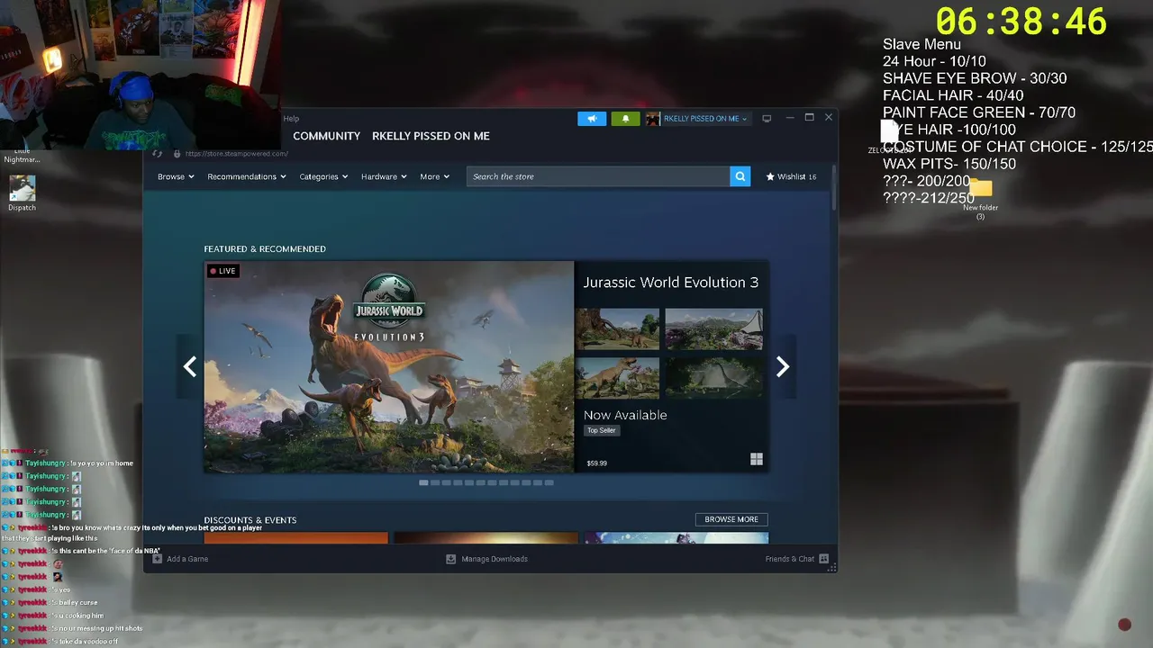Click the Wishlist 16 link

pos(791,176)
